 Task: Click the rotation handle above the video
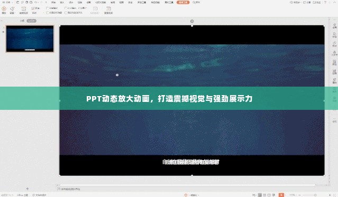point(192,21)
